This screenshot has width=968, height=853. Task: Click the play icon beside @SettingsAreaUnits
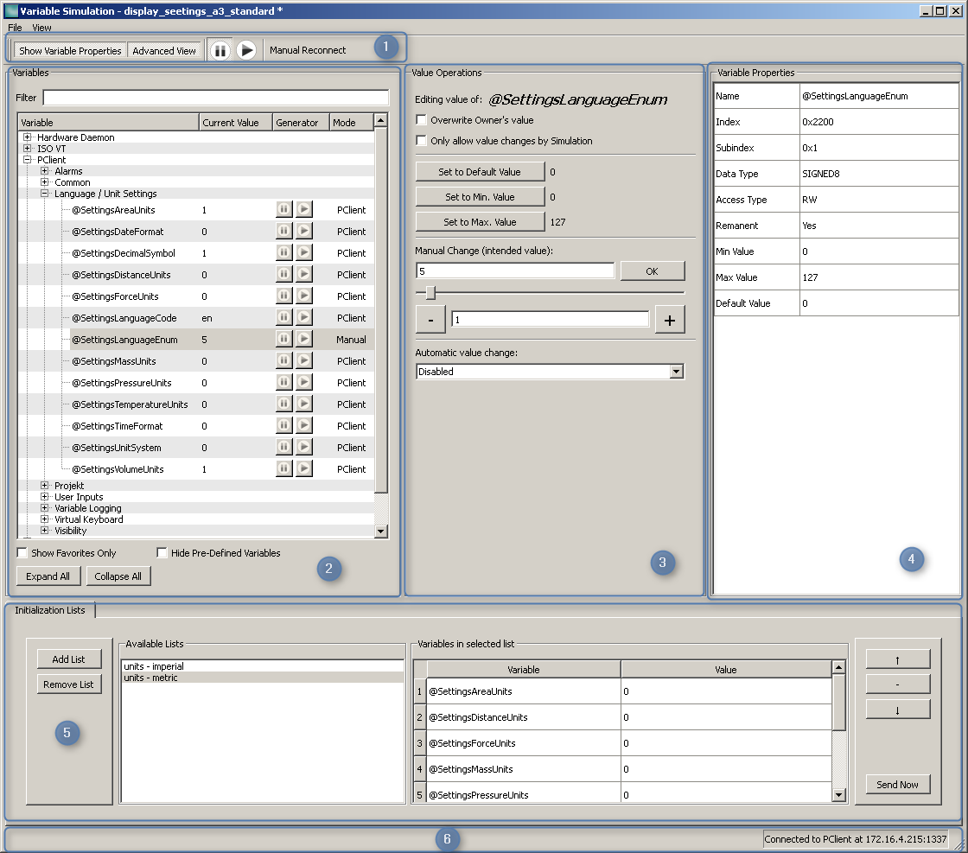(x=303, y=208)
